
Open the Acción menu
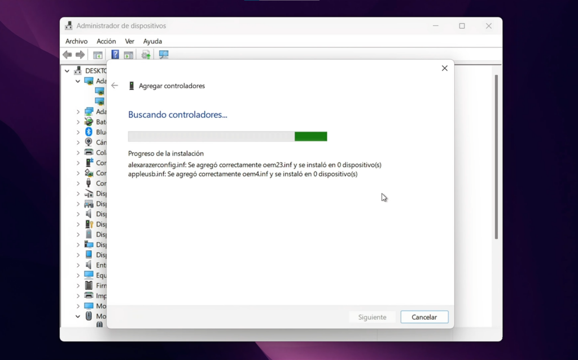[x=106, y=41]
